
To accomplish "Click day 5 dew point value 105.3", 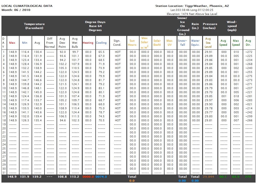I will pyautogui.click(x=63, y=68).
